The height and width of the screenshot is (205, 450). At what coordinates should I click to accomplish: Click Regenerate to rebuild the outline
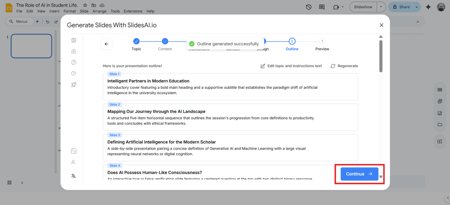pos(344,66)
